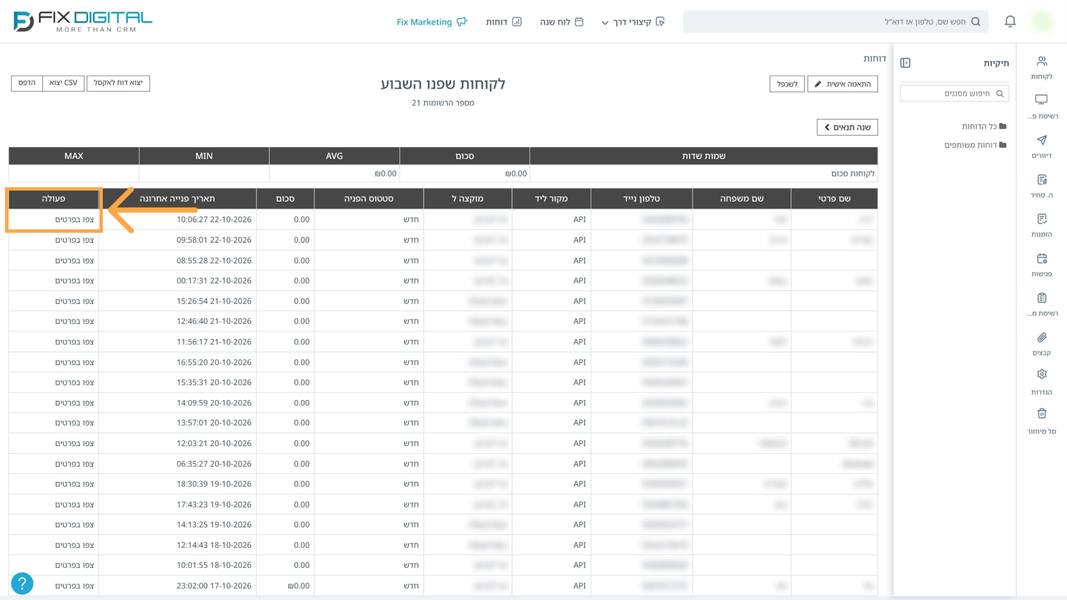The image size is (1067, 600).
Task: Open Fix Marketing link
Action: point(432,22)
